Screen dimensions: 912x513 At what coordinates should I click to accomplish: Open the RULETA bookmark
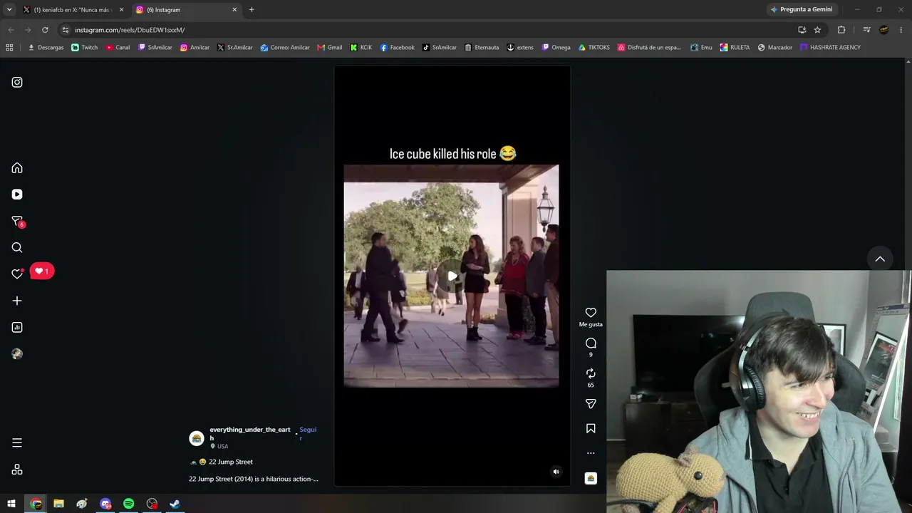click(735, 48)
